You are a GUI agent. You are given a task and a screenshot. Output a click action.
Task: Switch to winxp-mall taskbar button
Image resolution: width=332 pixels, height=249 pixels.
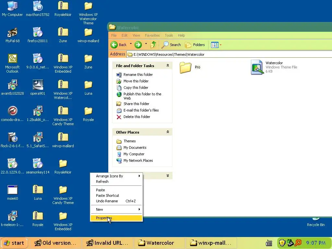(211, 243)
